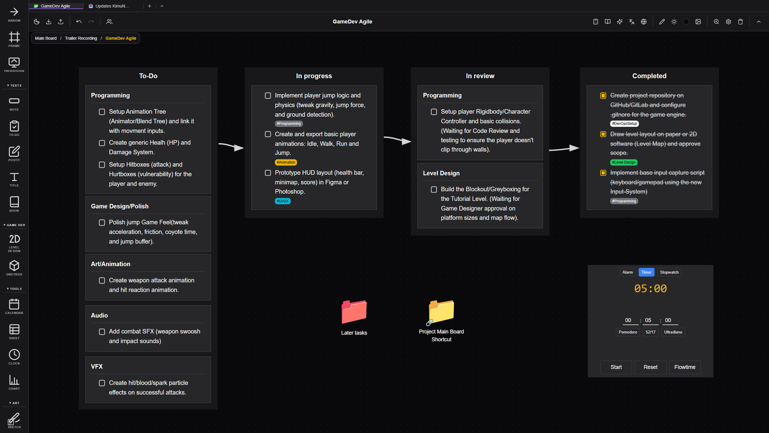769x433 pixels.
Task: Open the Sketch art tool
Action: (14, 421)
